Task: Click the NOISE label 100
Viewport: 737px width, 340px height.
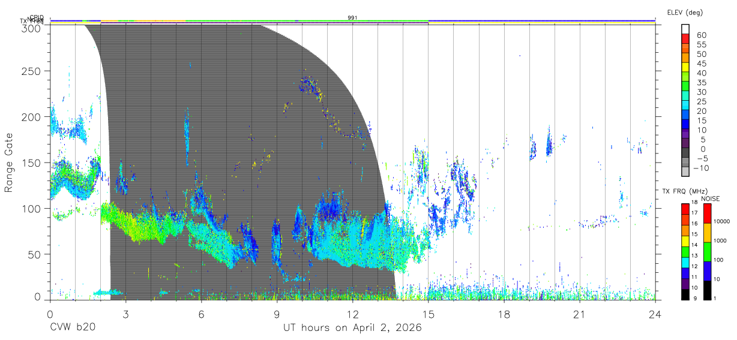Action: pyautogui.click(x=718, y=260)
